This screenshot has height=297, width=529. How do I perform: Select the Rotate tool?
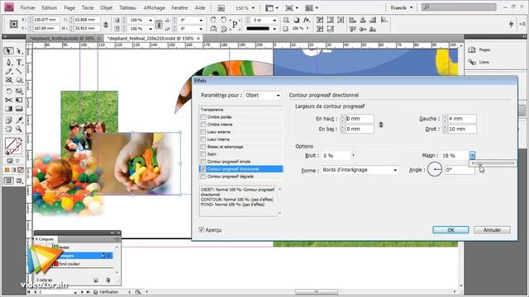pyautogui.click(x=8, y=92)
